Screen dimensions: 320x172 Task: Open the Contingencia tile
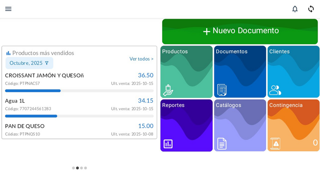click(x=293, y=125)
